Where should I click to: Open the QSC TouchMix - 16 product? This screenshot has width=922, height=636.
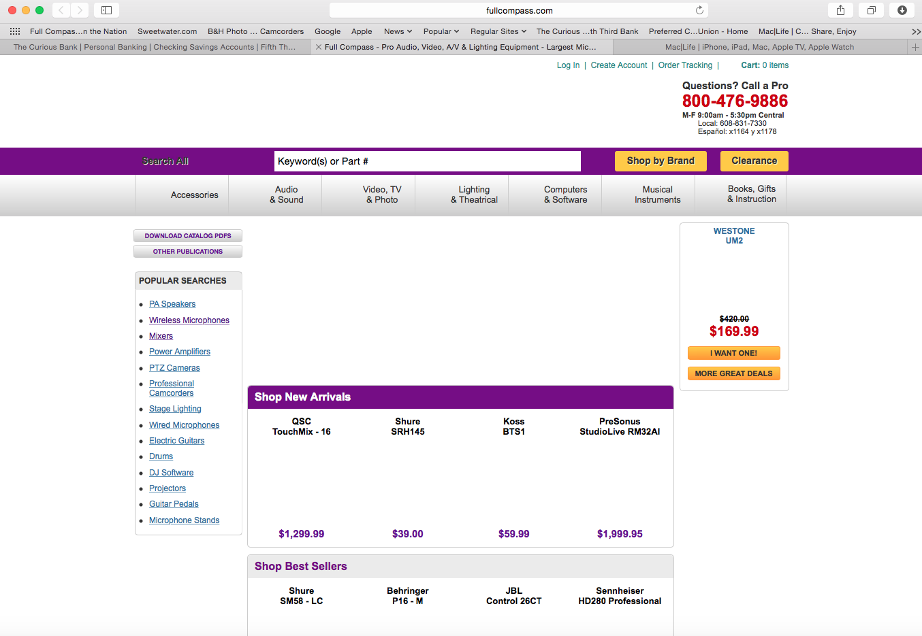pyautogui.click(x=302, y=426)
